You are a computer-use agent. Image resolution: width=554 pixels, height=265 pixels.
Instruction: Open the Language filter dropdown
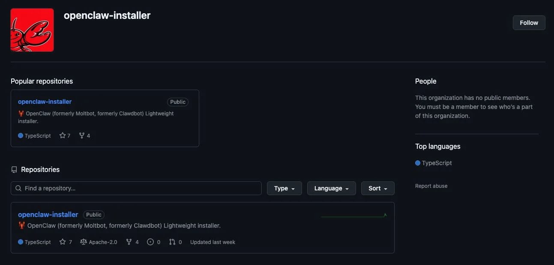coord(331,188)
